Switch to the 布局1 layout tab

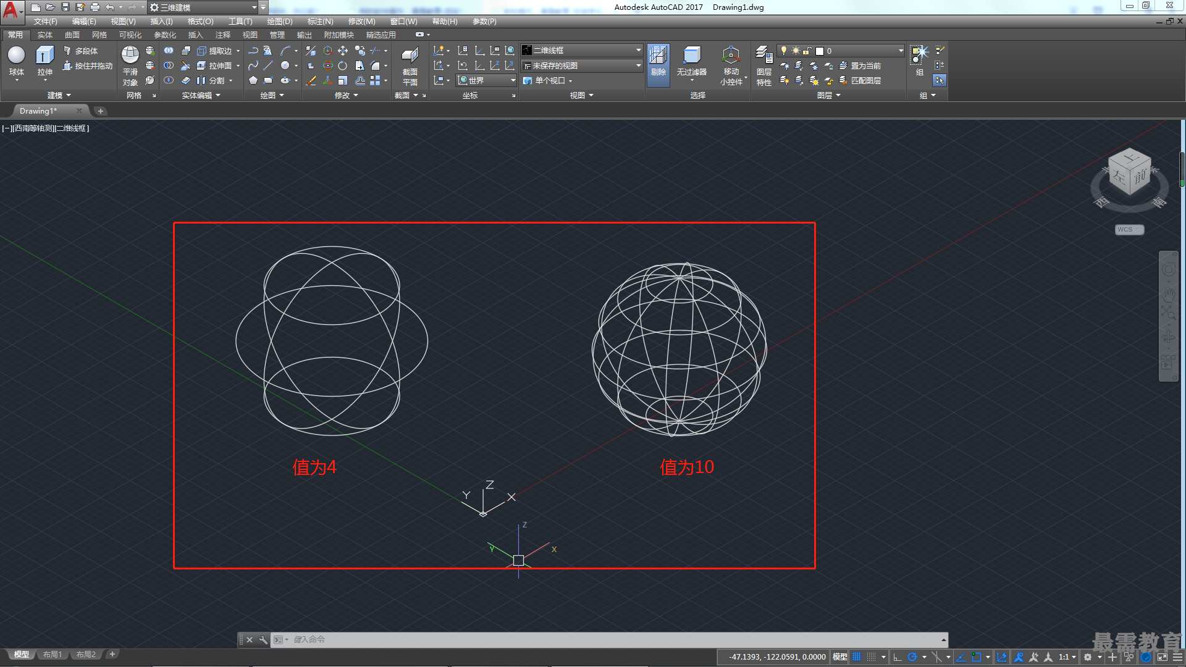(53, 655)
